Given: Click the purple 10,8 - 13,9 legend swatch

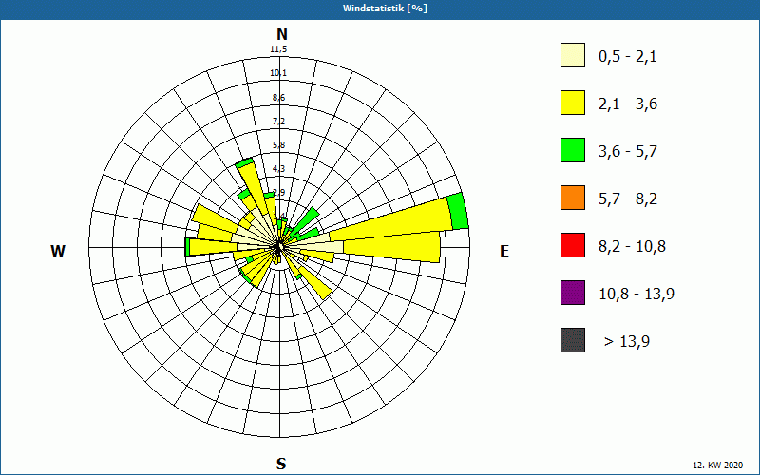Looking at the screenshot, I should point(573,293).
